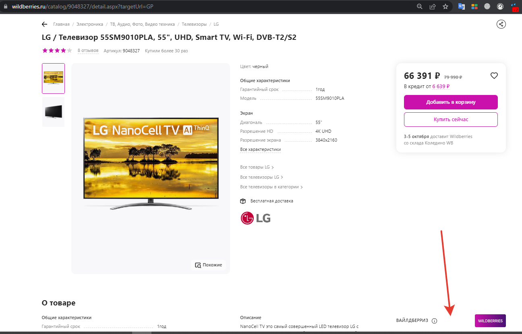Select the second TV side-view thumbnail
This screenshot has width=522, height=334.
coord(53,112)
